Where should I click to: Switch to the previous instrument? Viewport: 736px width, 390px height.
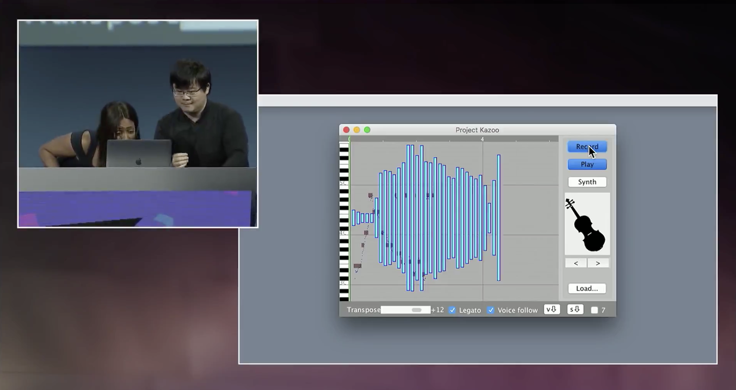(576, 263)
